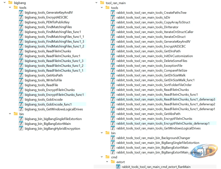The image size is (221, 169).
Task: Click the extort folder icon
Action: (x=113, y=162)
